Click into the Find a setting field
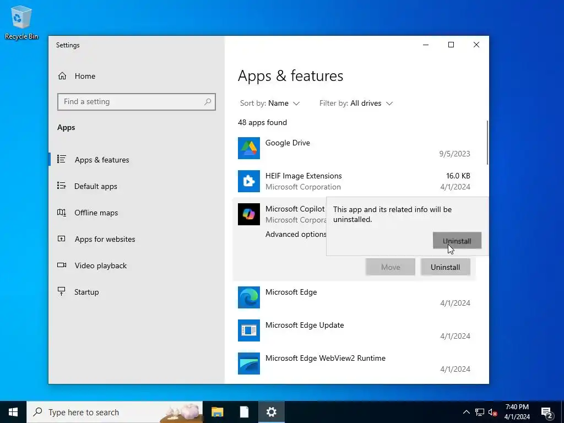This screenshot has width=564, height=423. pyautogui.click(x=137, y=102)
